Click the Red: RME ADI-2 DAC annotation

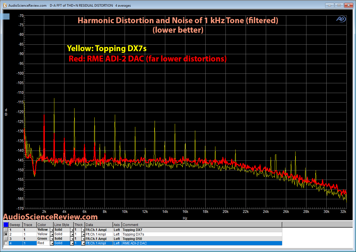(x=148, y=59)
